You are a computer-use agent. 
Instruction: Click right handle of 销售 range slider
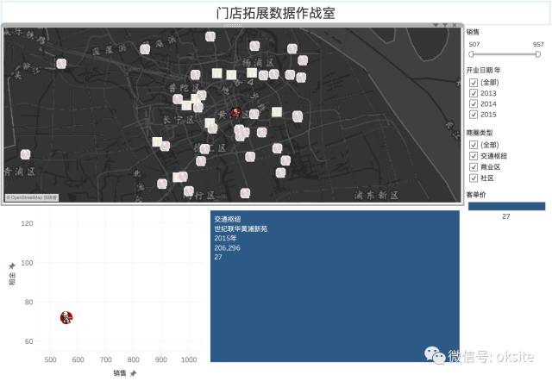pyautogui.click(x=537, y=54)
